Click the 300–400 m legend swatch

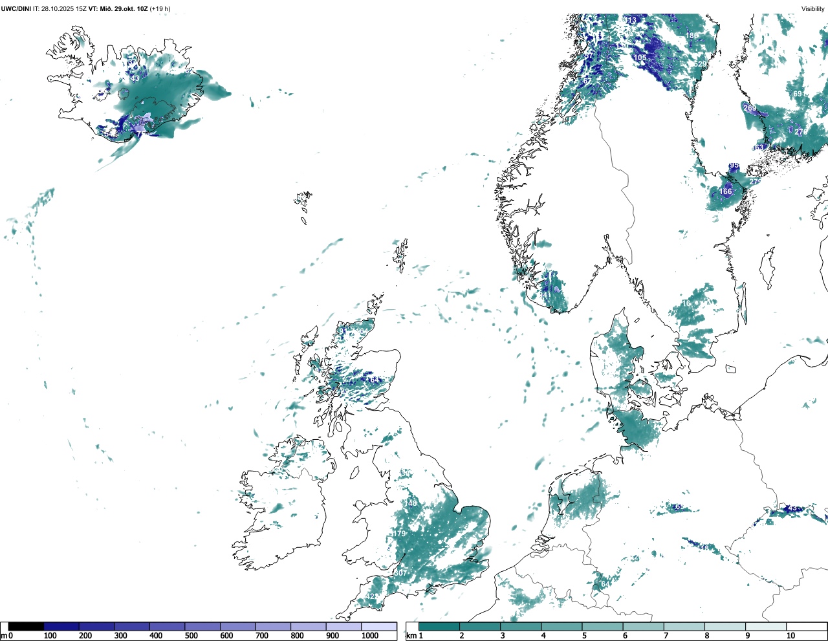tap(132, 627)
